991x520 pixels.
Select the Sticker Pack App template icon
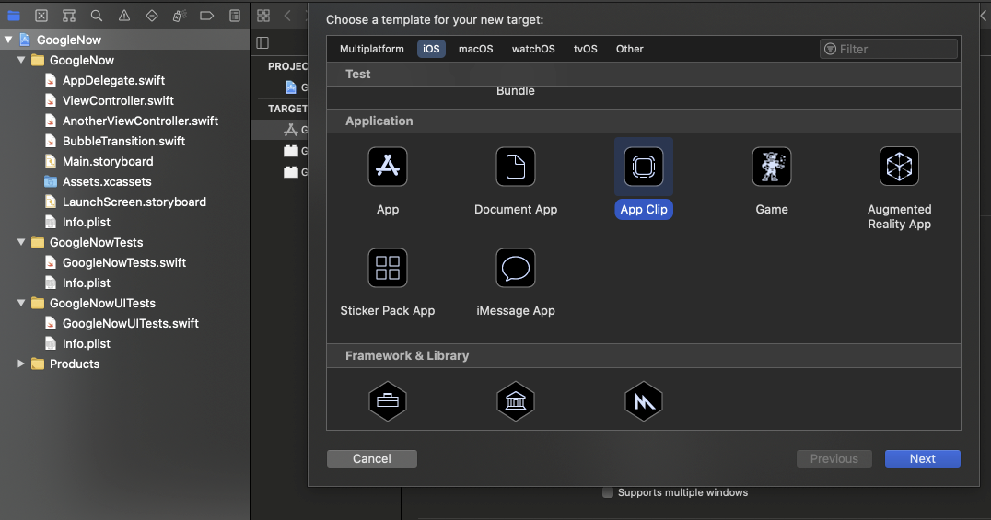click(388, 268)
